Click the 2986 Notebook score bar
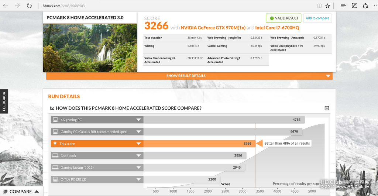This screenshot has width=378, height=196. [x=195, y=155]
